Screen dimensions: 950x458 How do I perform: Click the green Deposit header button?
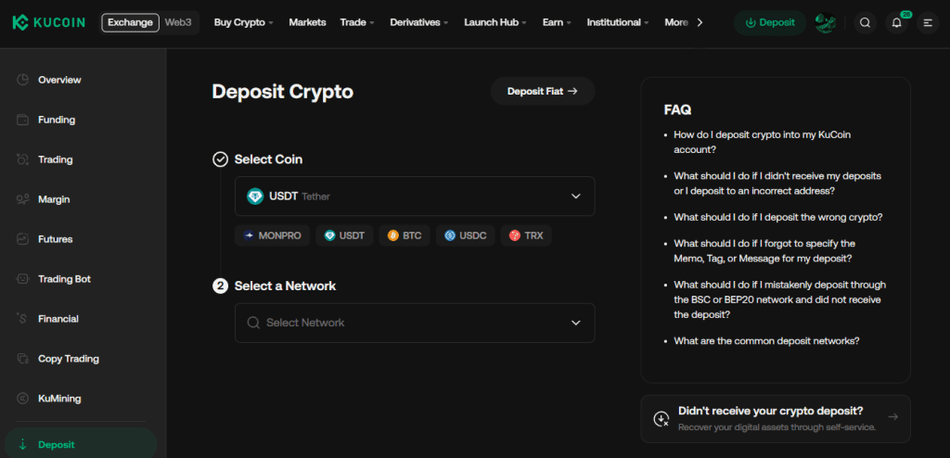point(769,23)
